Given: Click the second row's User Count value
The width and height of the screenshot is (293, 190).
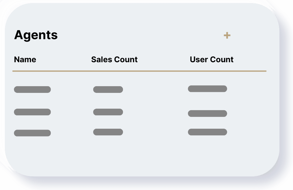Looking at the screenshot, I should [x=207, y=113].
